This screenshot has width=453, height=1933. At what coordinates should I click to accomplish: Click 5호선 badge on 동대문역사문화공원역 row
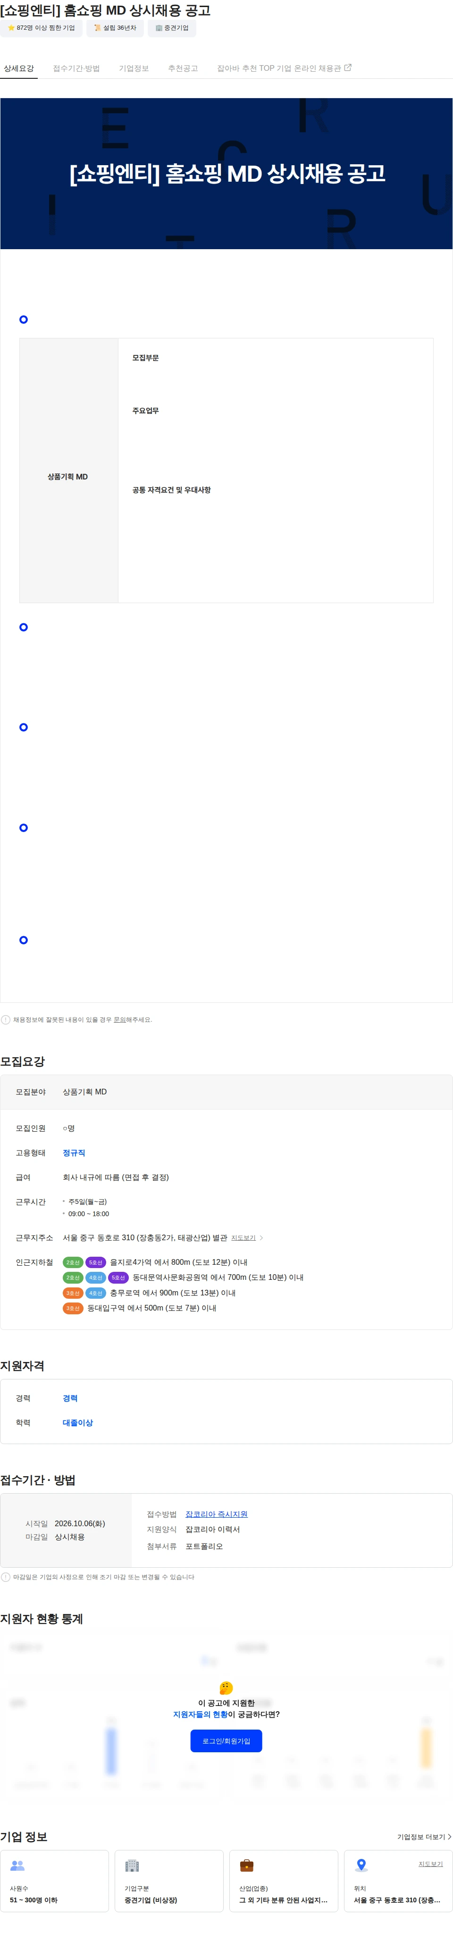pyautogui.click(x=118, y=1277)
